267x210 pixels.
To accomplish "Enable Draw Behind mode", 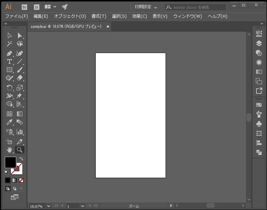I will click(x=15, y=188).
